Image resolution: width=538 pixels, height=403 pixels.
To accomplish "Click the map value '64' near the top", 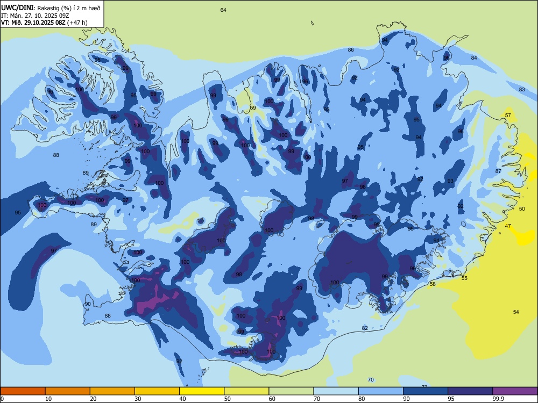I will pos(223,10).
